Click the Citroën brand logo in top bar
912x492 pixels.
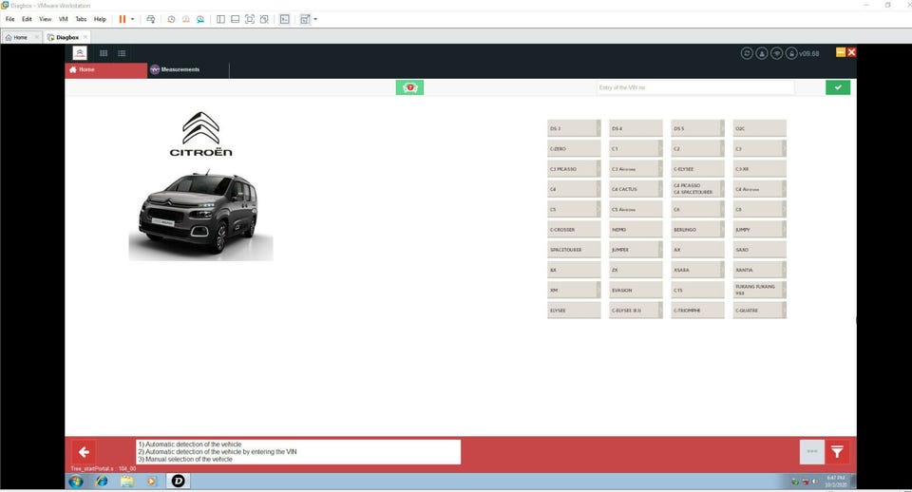pyautogui.click(x=80, y=53)
